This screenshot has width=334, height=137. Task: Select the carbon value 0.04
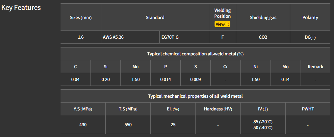point(75,79)
